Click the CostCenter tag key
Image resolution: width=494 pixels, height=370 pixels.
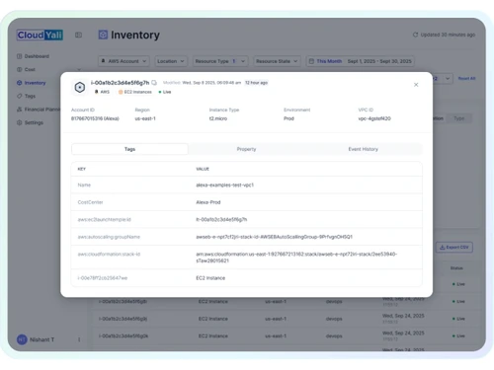[90, 202]
